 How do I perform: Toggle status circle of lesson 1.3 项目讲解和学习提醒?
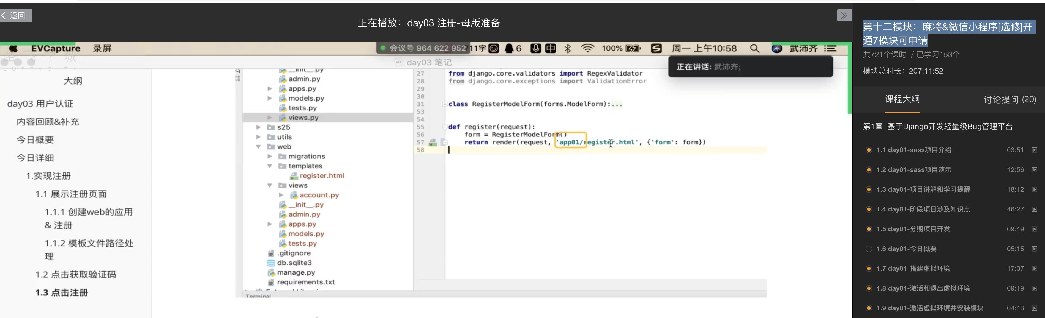pos(869,189)
